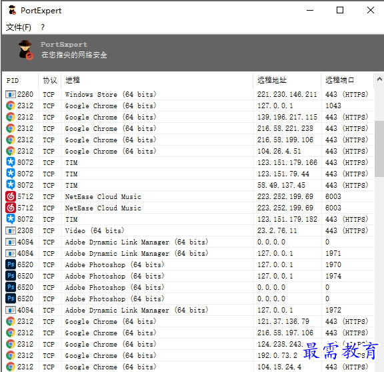Screen dimensions: 384x372
Task: Open the 文件(F) menu
Action: tap(19, 27)
